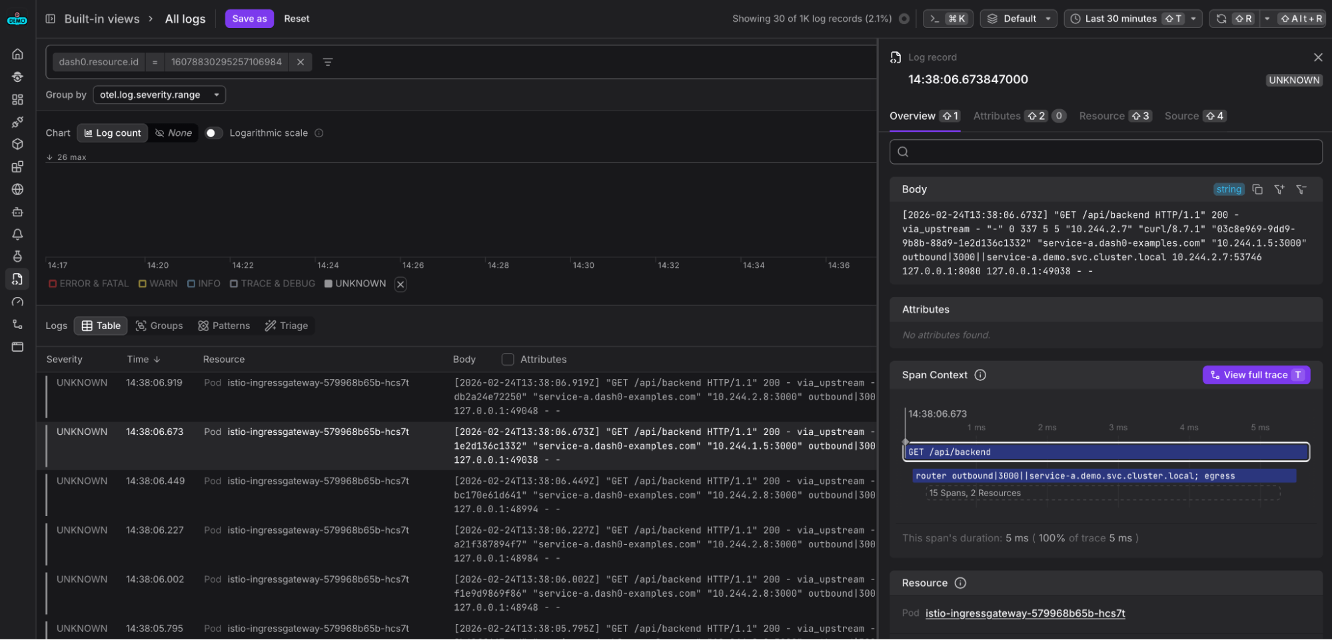Click the Built-in views breadcrumb
The width and height of the screenshot is (1332, 640).
102,19
